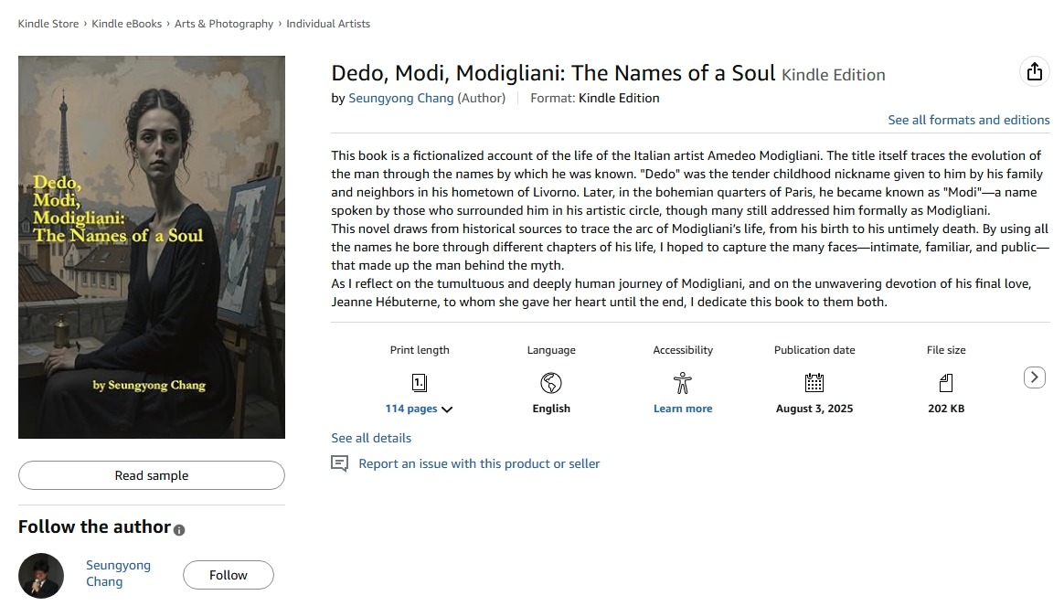Image resolution: width=1064 pixels, height=606 pixels.
Task: Click the publication date calendar icon
Action: [814, 382]
